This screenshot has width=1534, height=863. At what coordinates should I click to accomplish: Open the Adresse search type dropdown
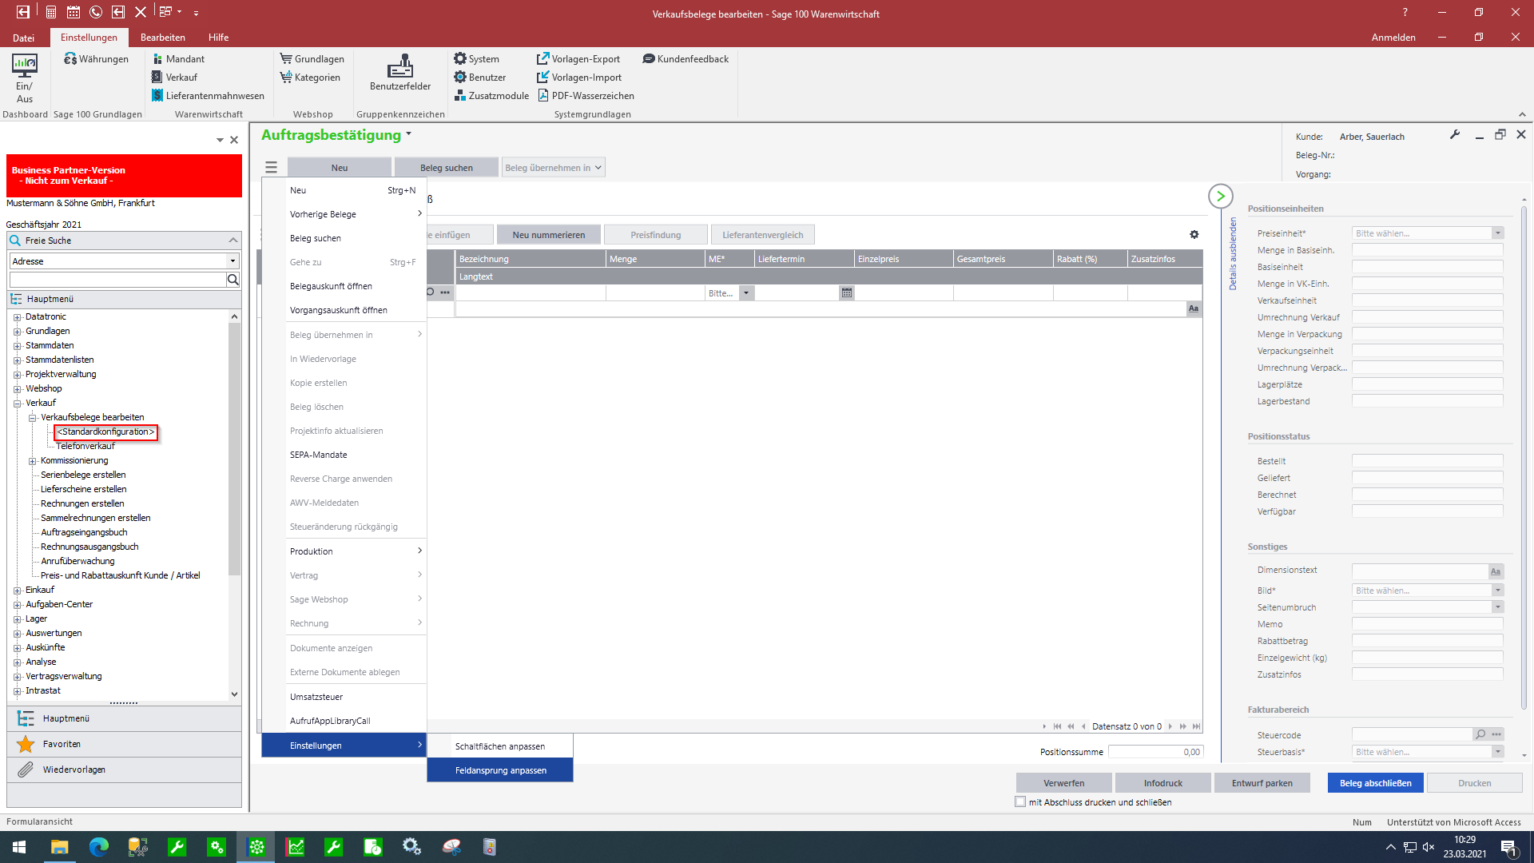[232, 261]
